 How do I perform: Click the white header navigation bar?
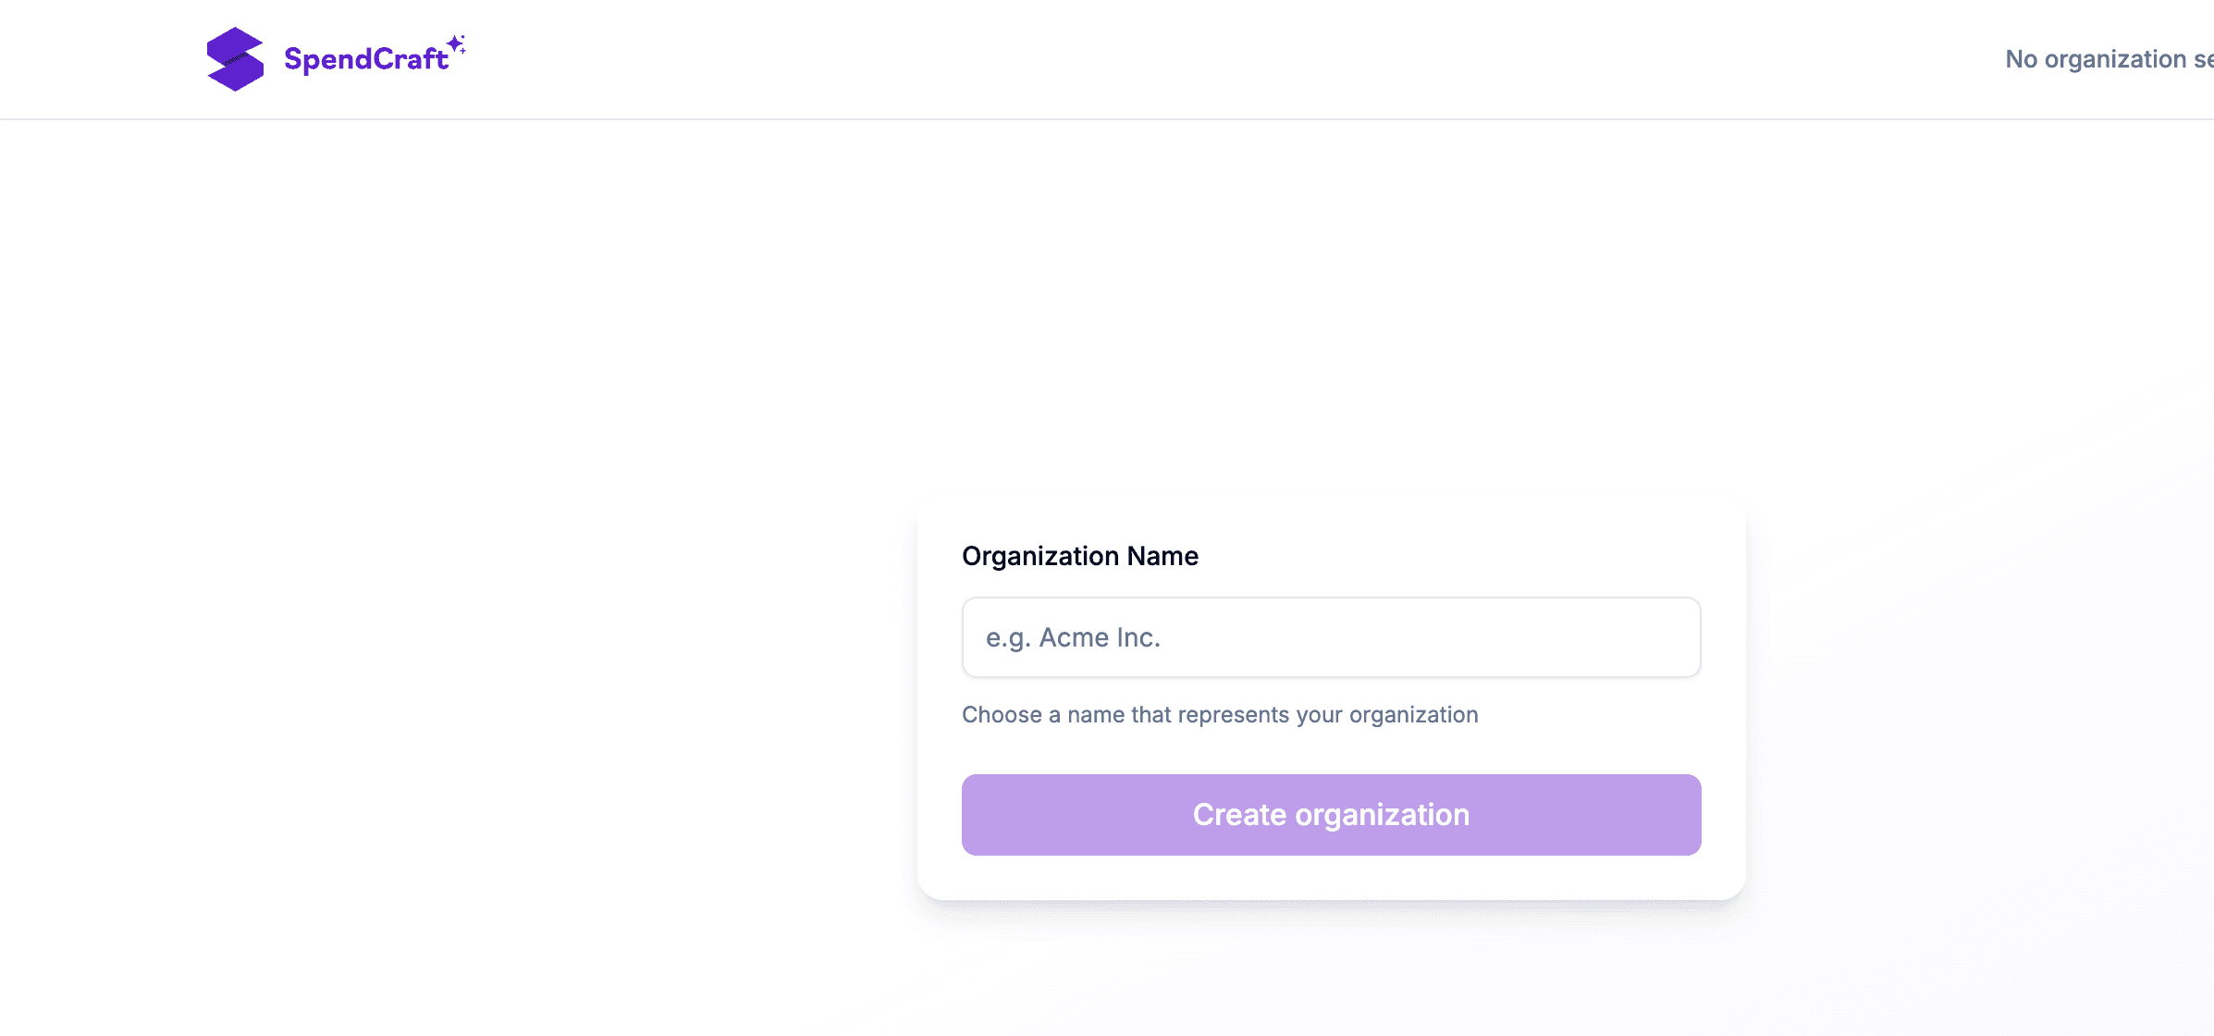click(x=1110, y=59)
